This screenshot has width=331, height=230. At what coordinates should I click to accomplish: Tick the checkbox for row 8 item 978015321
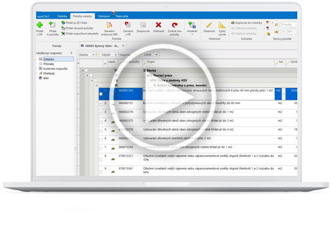(101, 160)
